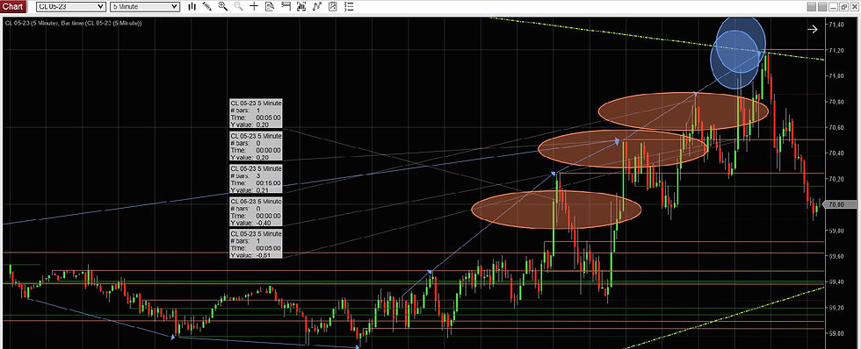Select the topmost orange ellipse drawing
This screenshot has height=349, width=861.
[684, 111]
